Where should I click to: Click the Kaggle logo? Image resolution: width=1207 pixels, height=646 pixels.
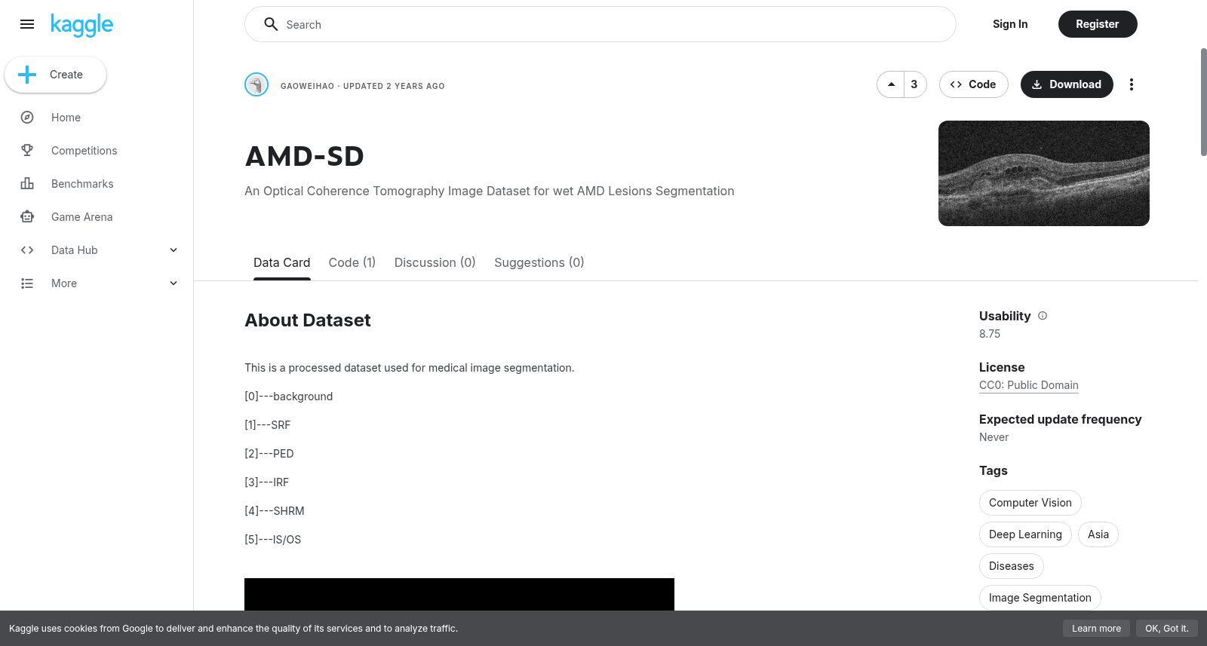(x=81, y=25)
